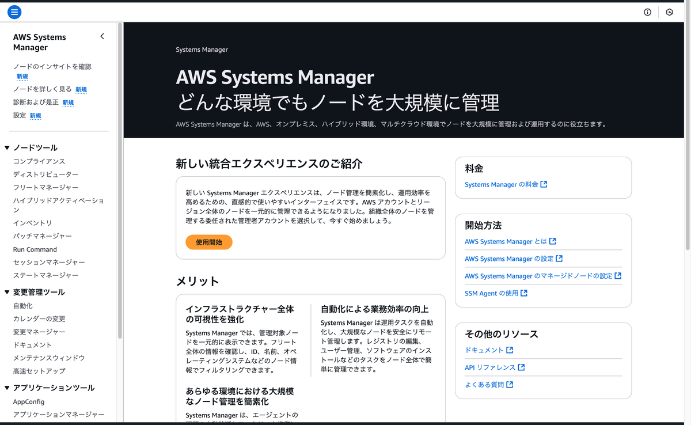This screenshot has height=425, width=691.
Task: Click external link icon next to SSM Agent の使用
Action: (x=524, y=293)
